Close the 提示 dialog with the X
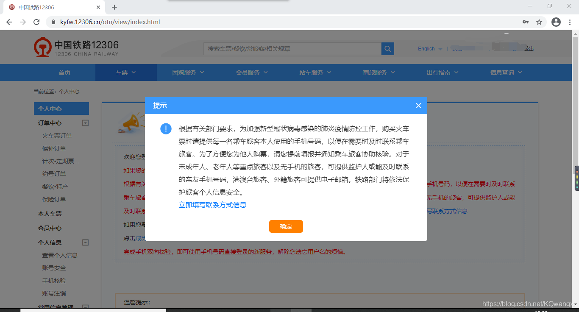Screen dimensions: 579x312 point(418,106)
